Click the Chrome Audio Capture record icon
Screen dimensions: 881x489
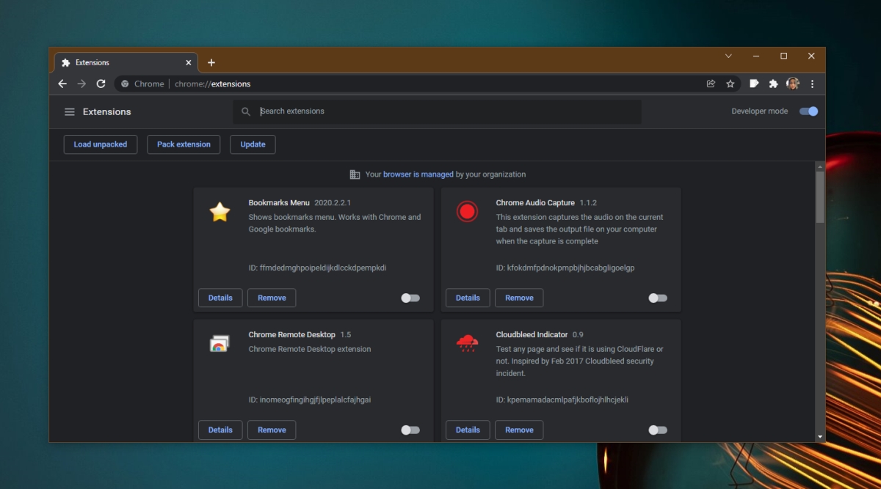coord(467,212)
